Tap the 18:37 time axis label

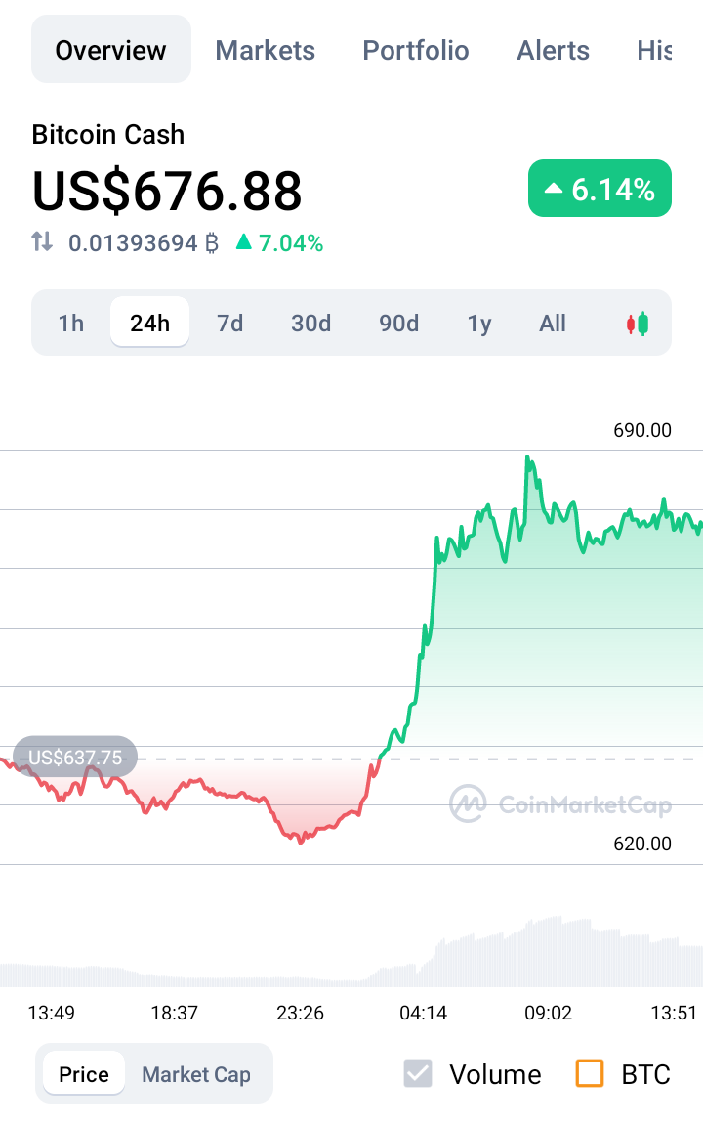[x=174, y=1013]
